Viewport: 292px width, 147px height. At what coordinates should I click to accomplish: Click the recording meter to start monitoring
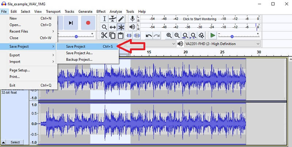pyautogui.click(x=199, y=19)
